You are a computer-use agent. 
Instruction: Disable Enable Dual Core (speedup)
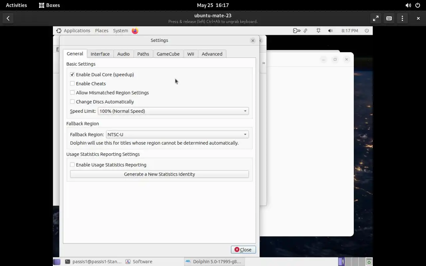point(72,74)
